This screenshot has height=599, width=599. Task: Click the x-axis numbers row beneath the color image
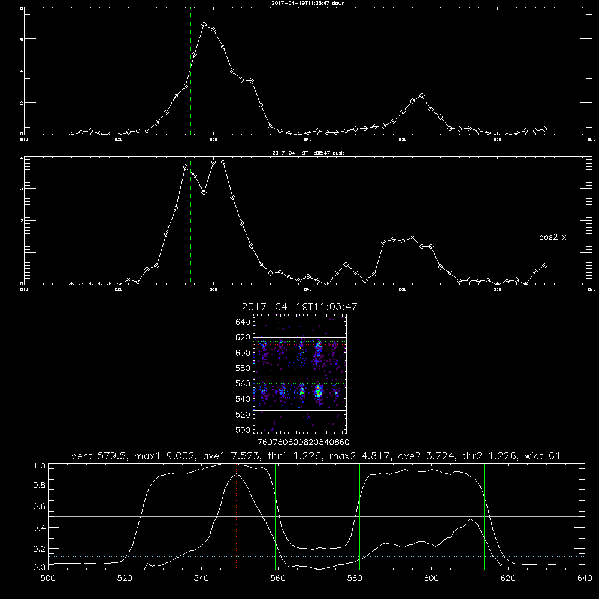303,442
